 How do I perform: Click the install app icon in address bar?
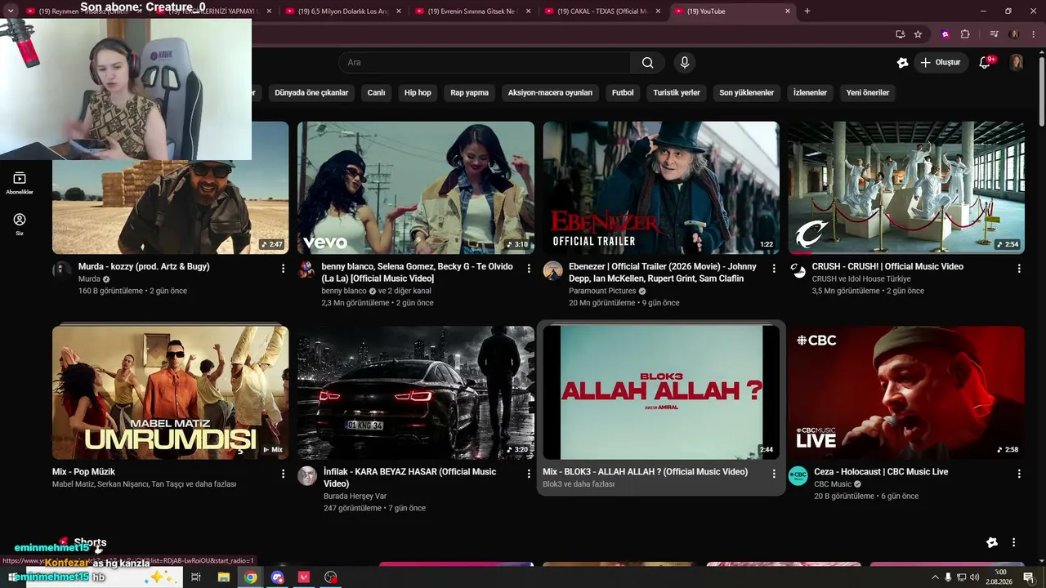tap(900, 34)
